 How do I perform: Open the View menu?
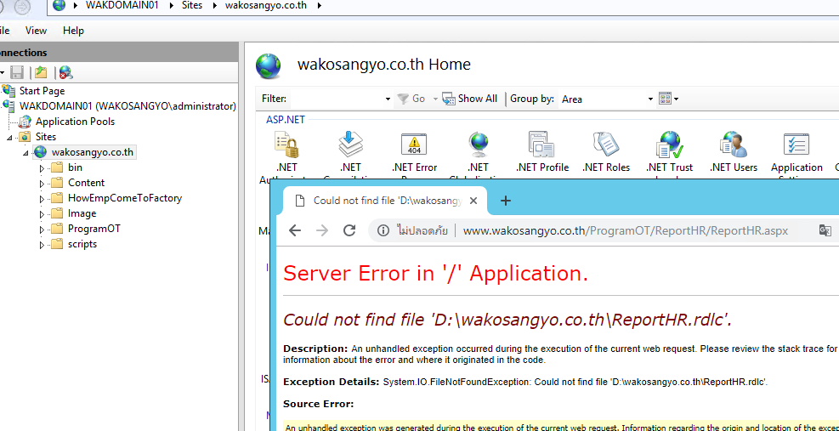pyautogui.click(x=36, y=31)
